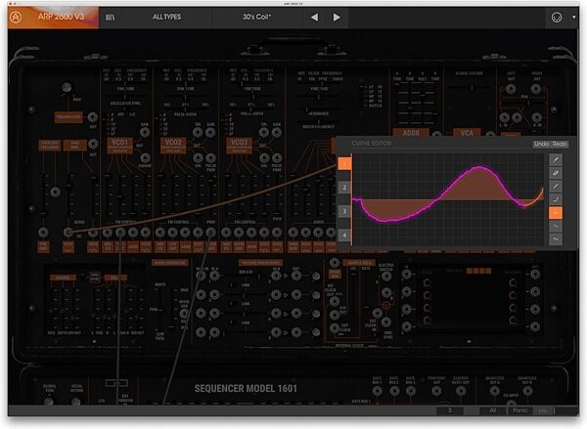The height and width of the screenshot is (429, 587).
Task: Click Undo in the Curve Editor
Action: [541, 144]
